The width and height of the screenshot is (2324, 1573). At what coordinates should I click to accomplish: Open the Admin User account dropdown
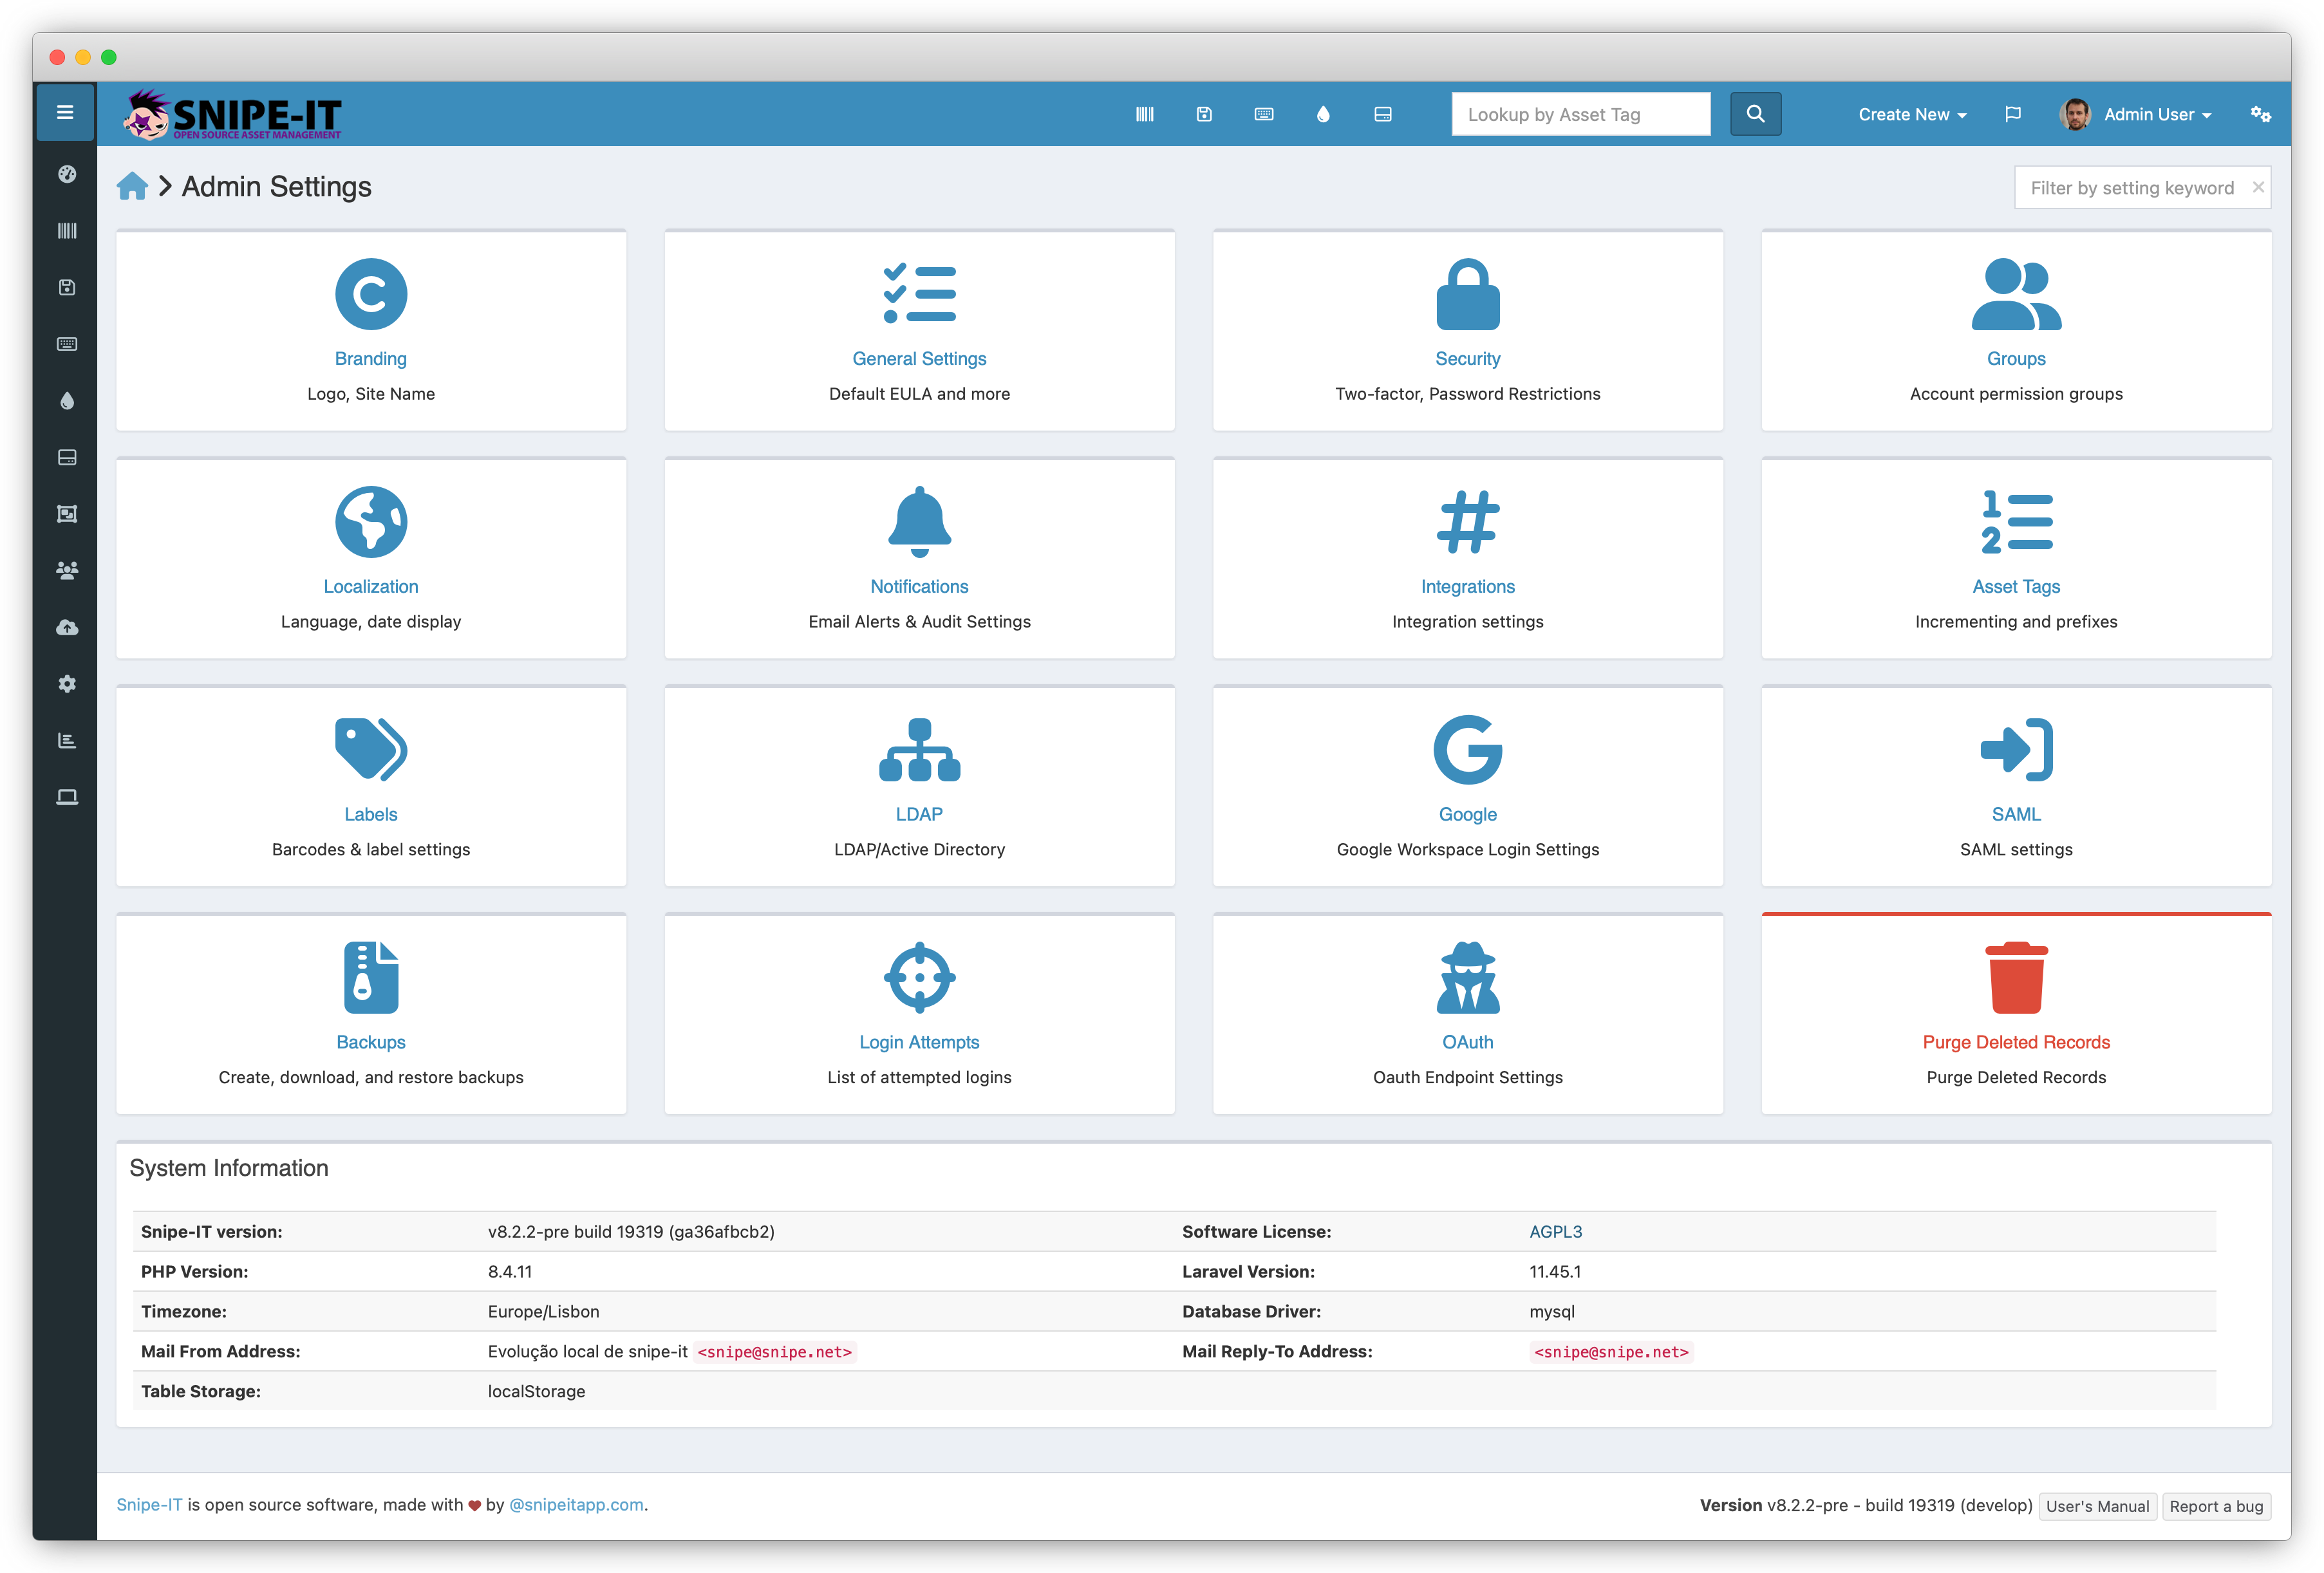pyautogui.click(x=2136, y=114)
